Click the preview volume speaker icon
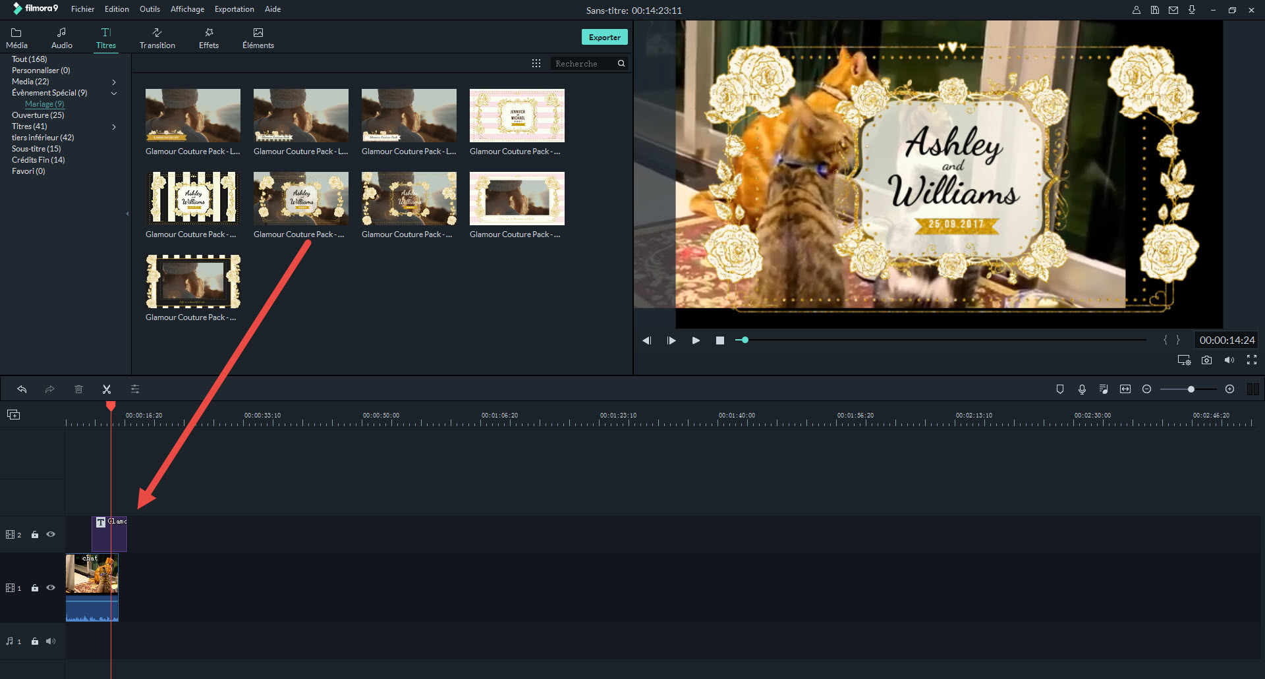Image resolution: width=1265 pixels, height=679 pixels. 1229,360
